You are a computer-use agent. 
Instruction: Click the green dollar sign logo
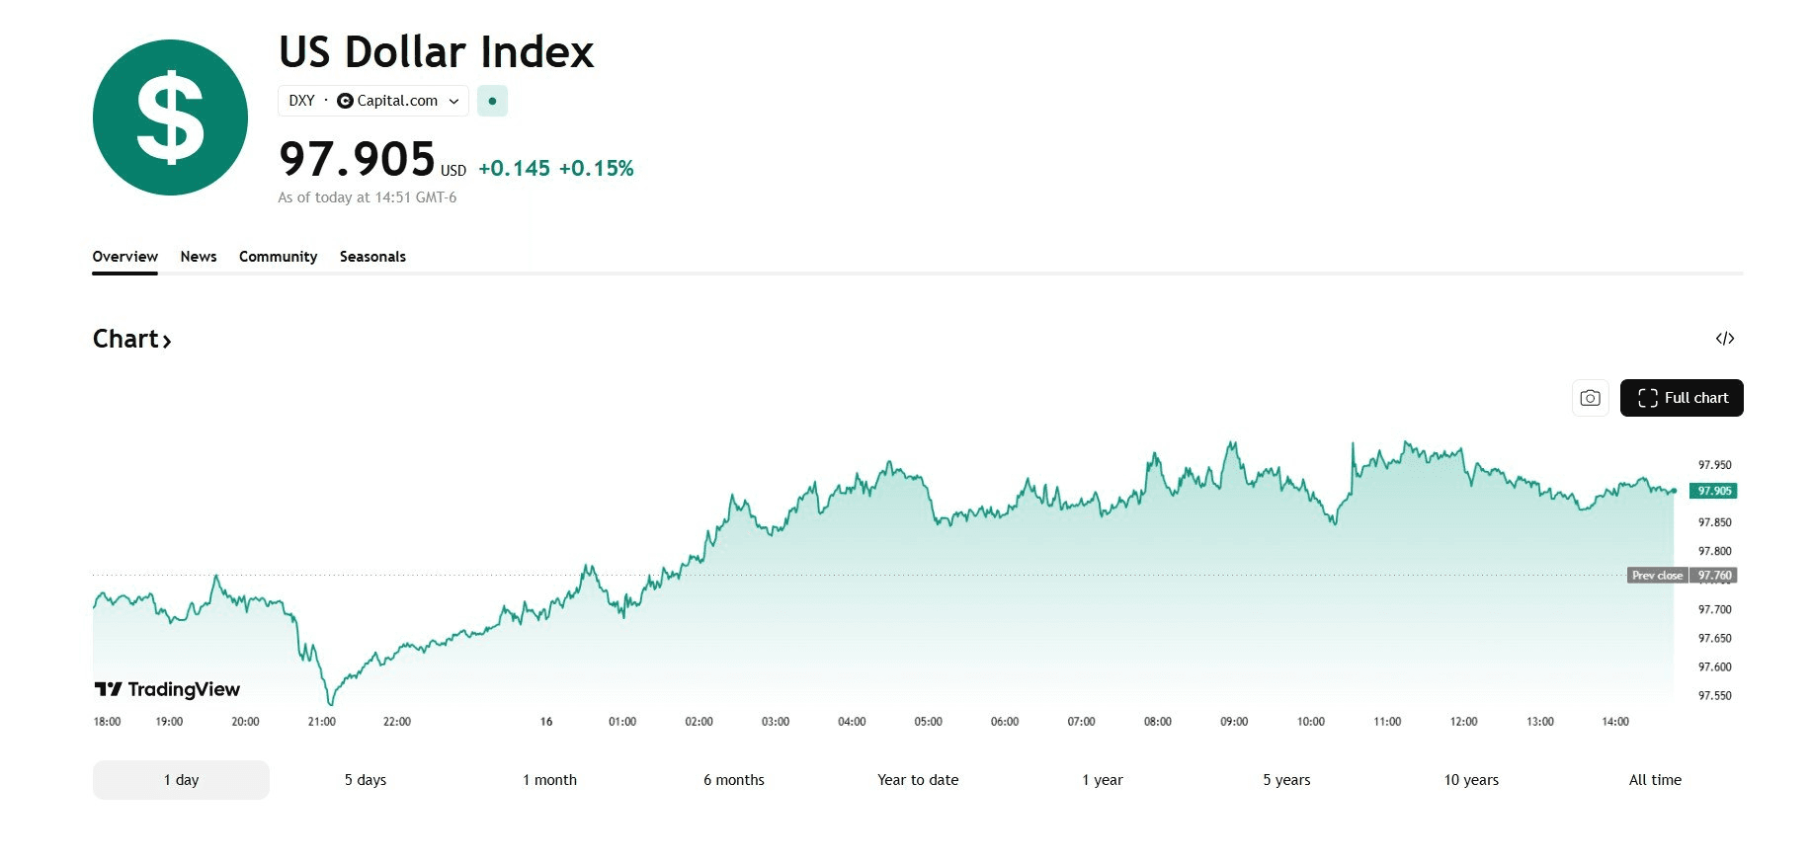point(170,117)
